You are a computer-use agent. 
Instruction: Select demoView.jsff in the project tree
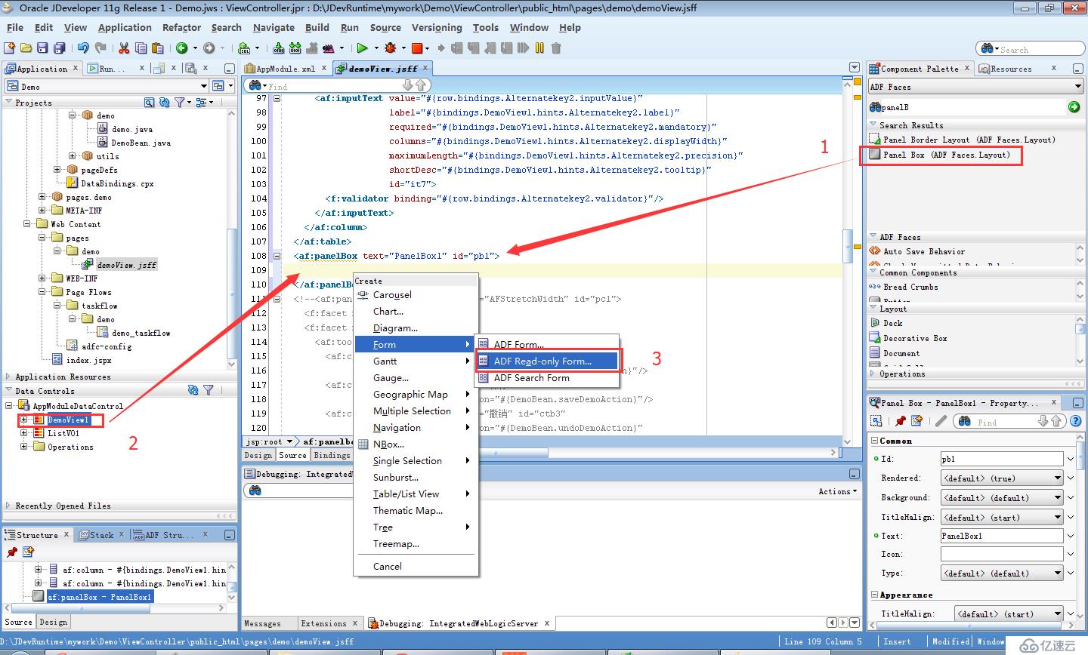[119, 265]
